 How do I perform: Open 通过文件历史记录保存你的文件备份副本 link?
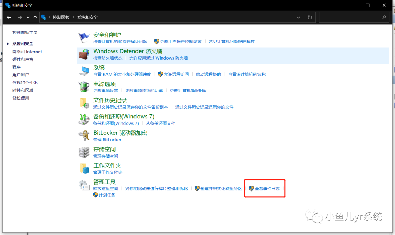(x=131, y=107)
